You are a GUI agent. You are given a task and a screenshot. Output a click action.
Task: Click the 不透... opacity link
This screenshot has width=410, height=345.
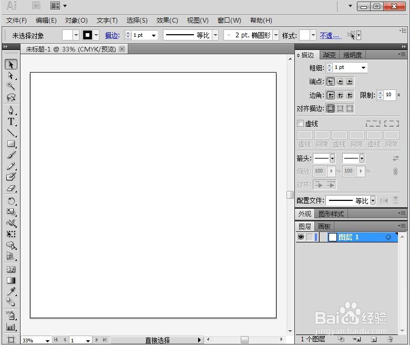pos(331,35)
